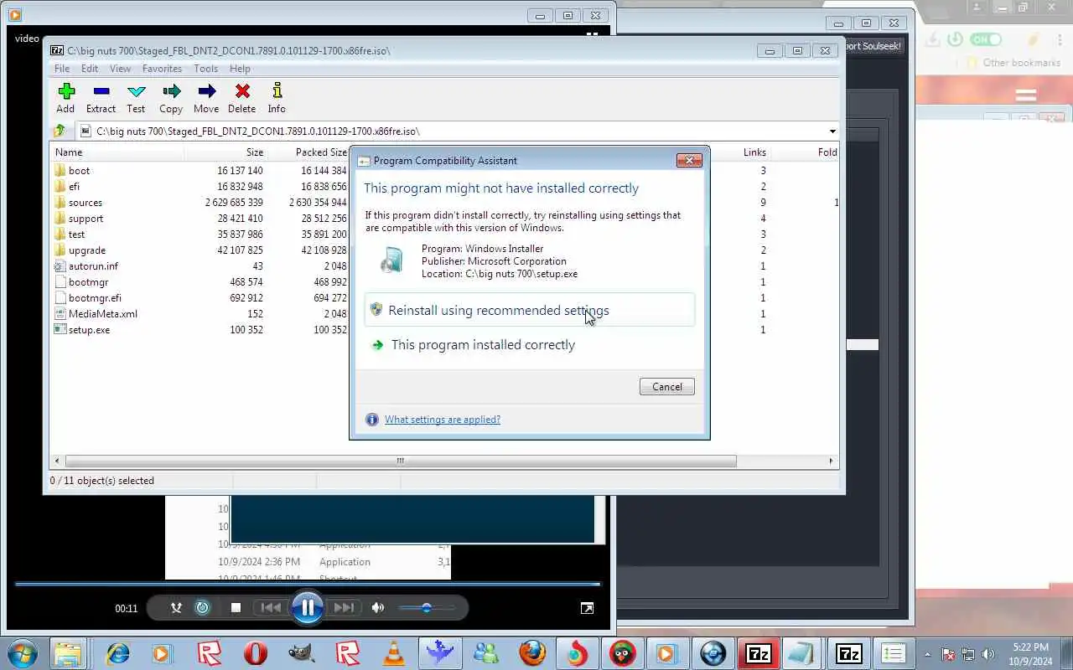Open Firefox from the taskbar
This screenshot has width=1073, height=670.
pos(532,653)
